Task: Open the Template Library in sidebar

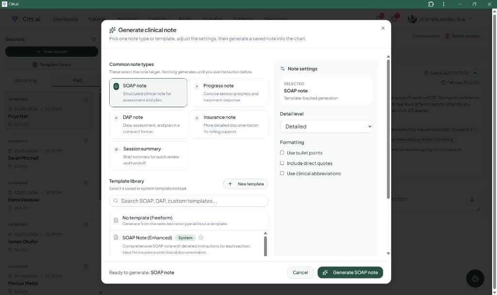Action: (51, 65)
